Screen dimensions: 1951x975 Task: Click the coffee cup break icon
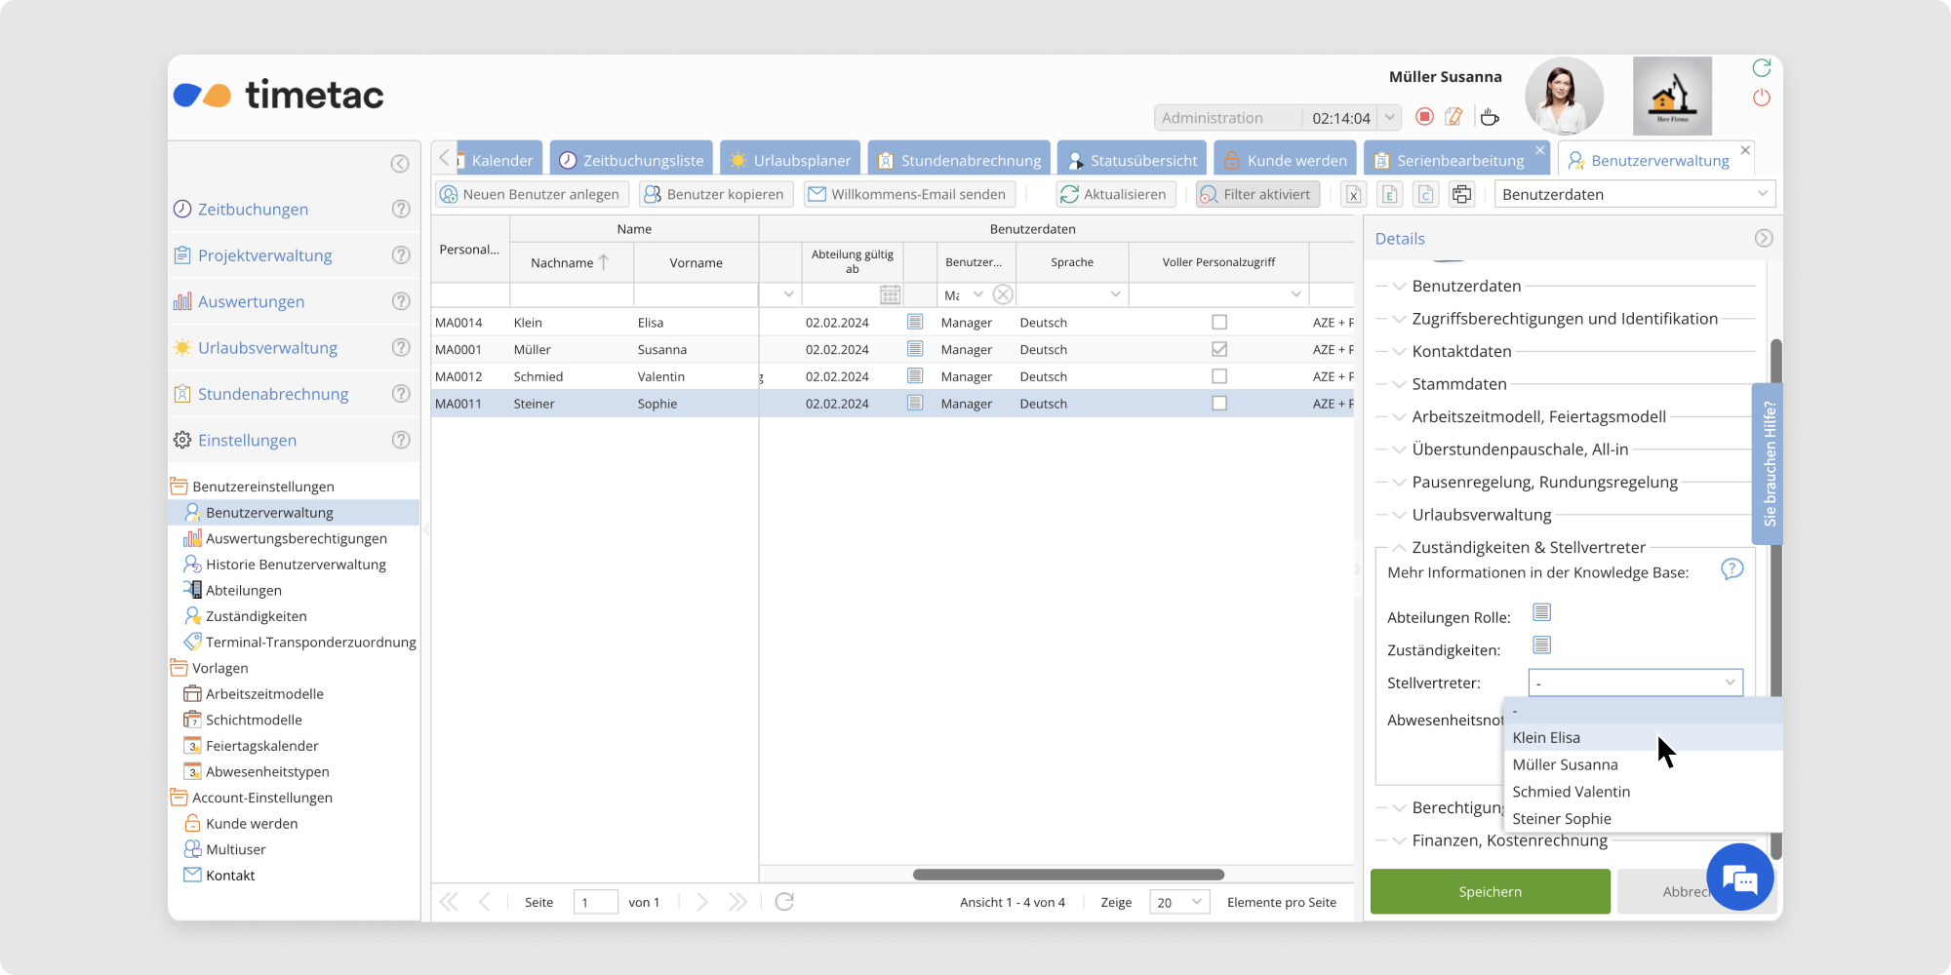[x=1489, y=117]
